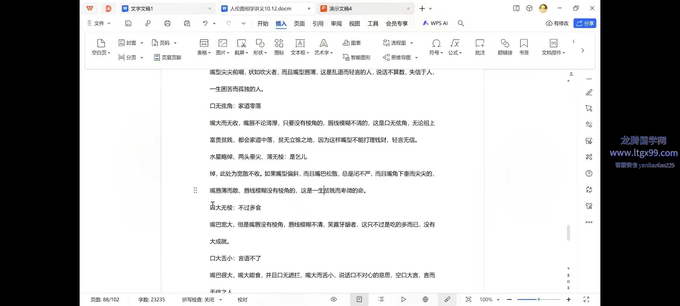Open document parts (文档部件)
This screenshot has width=680, height=306.
[553, 47]
